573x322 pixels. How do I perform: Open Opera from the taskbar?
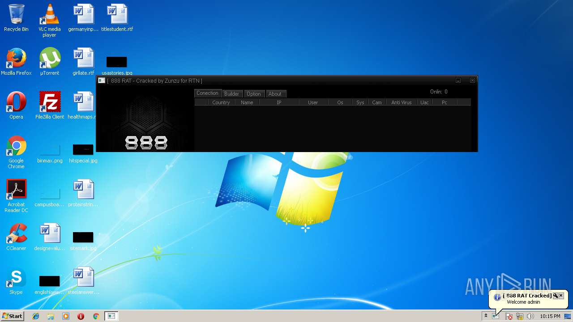81,316
